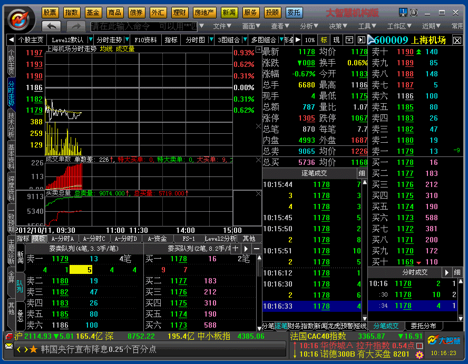Viewport: 468px width, 364px height.
Task: Click the circular @ icon in title bar
Action: pyautogui.click(x=414, y=13)
